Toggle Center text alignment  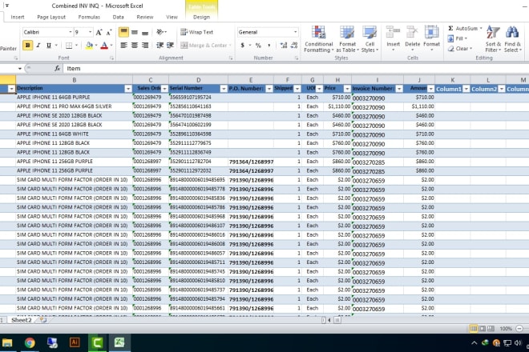[135, 45]
